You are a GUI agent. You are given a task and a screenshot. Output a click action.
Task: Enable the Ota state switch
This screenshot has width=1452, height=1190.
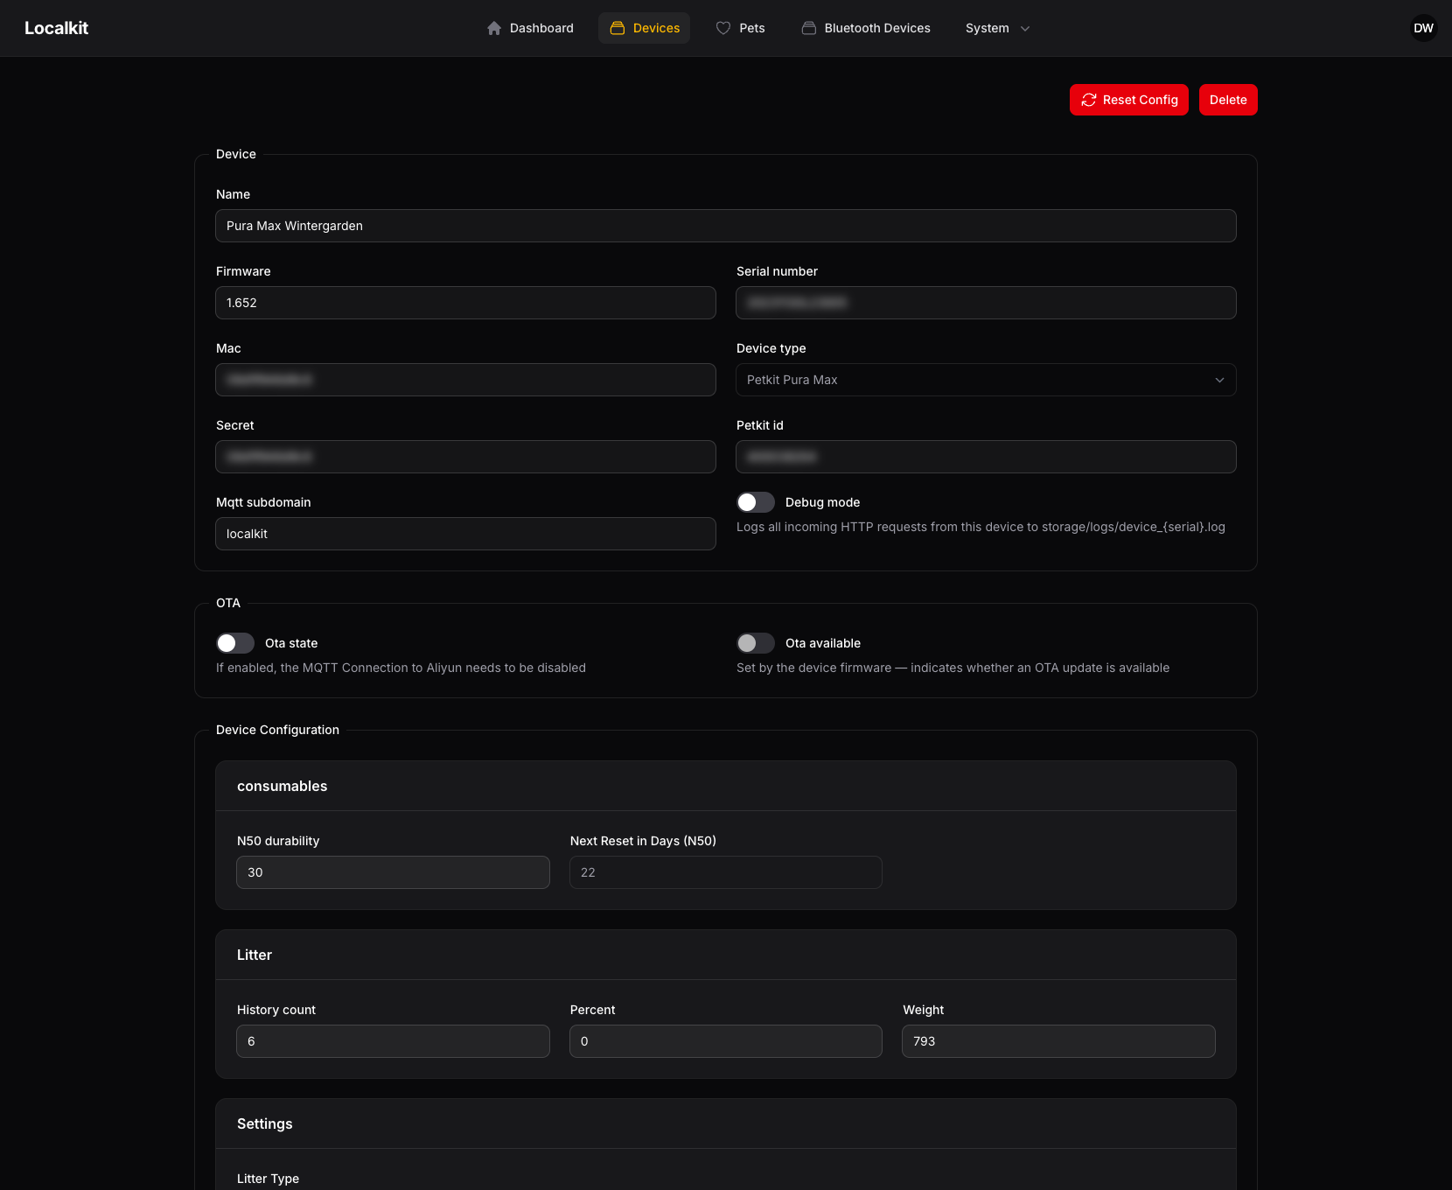[235, 643]
